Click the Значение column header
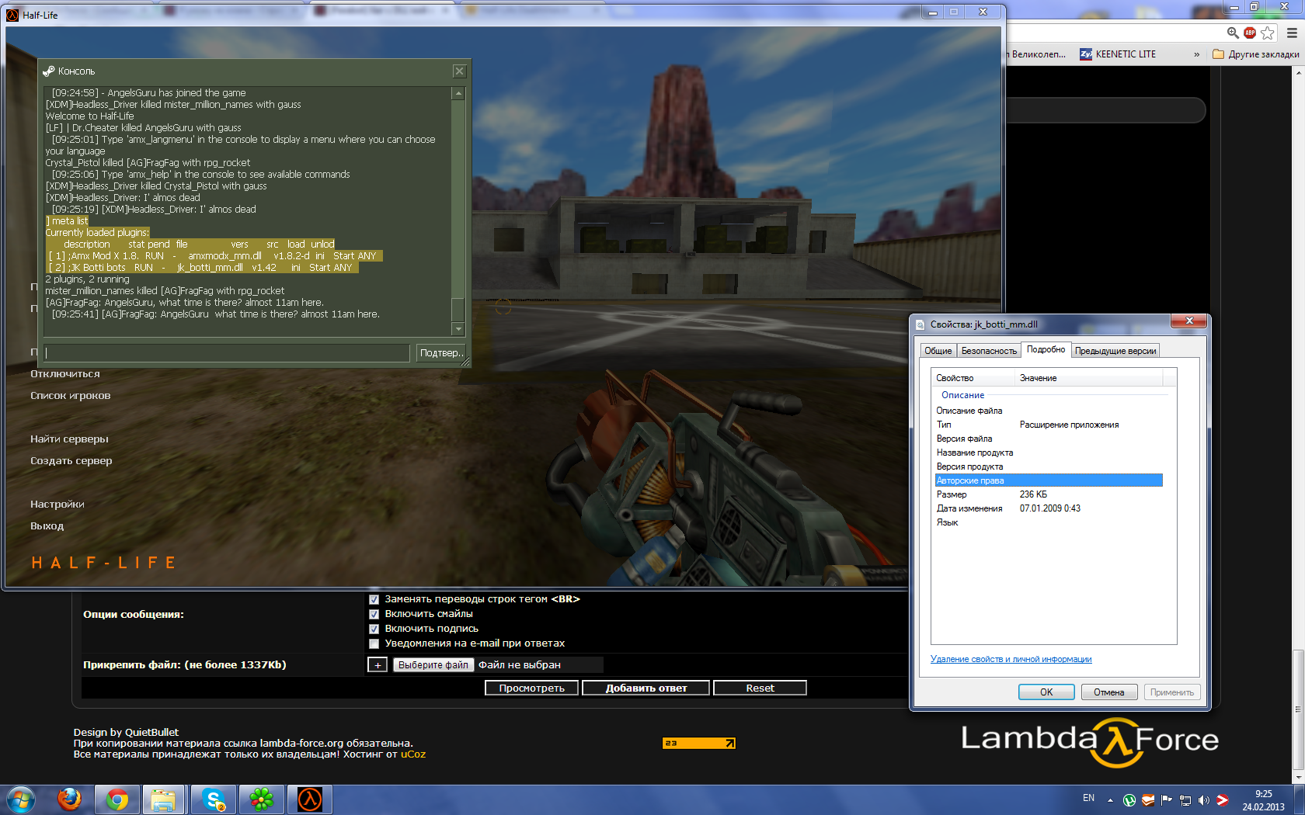1305x815 pixels. [1089, 378]
